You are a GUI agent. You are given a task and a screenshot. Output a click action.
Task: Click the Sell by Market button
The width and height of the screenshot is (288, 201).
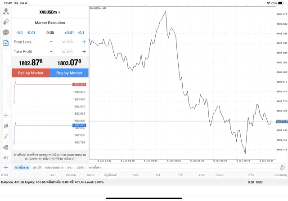(x=31, y=73)
